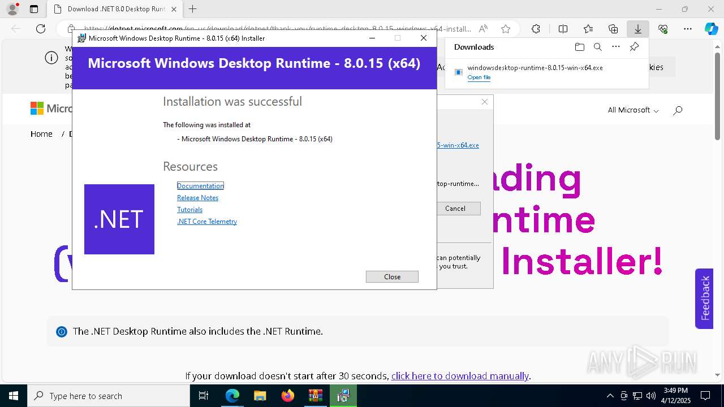Open the Feedback side tab
724x407 pixels.
704,298
